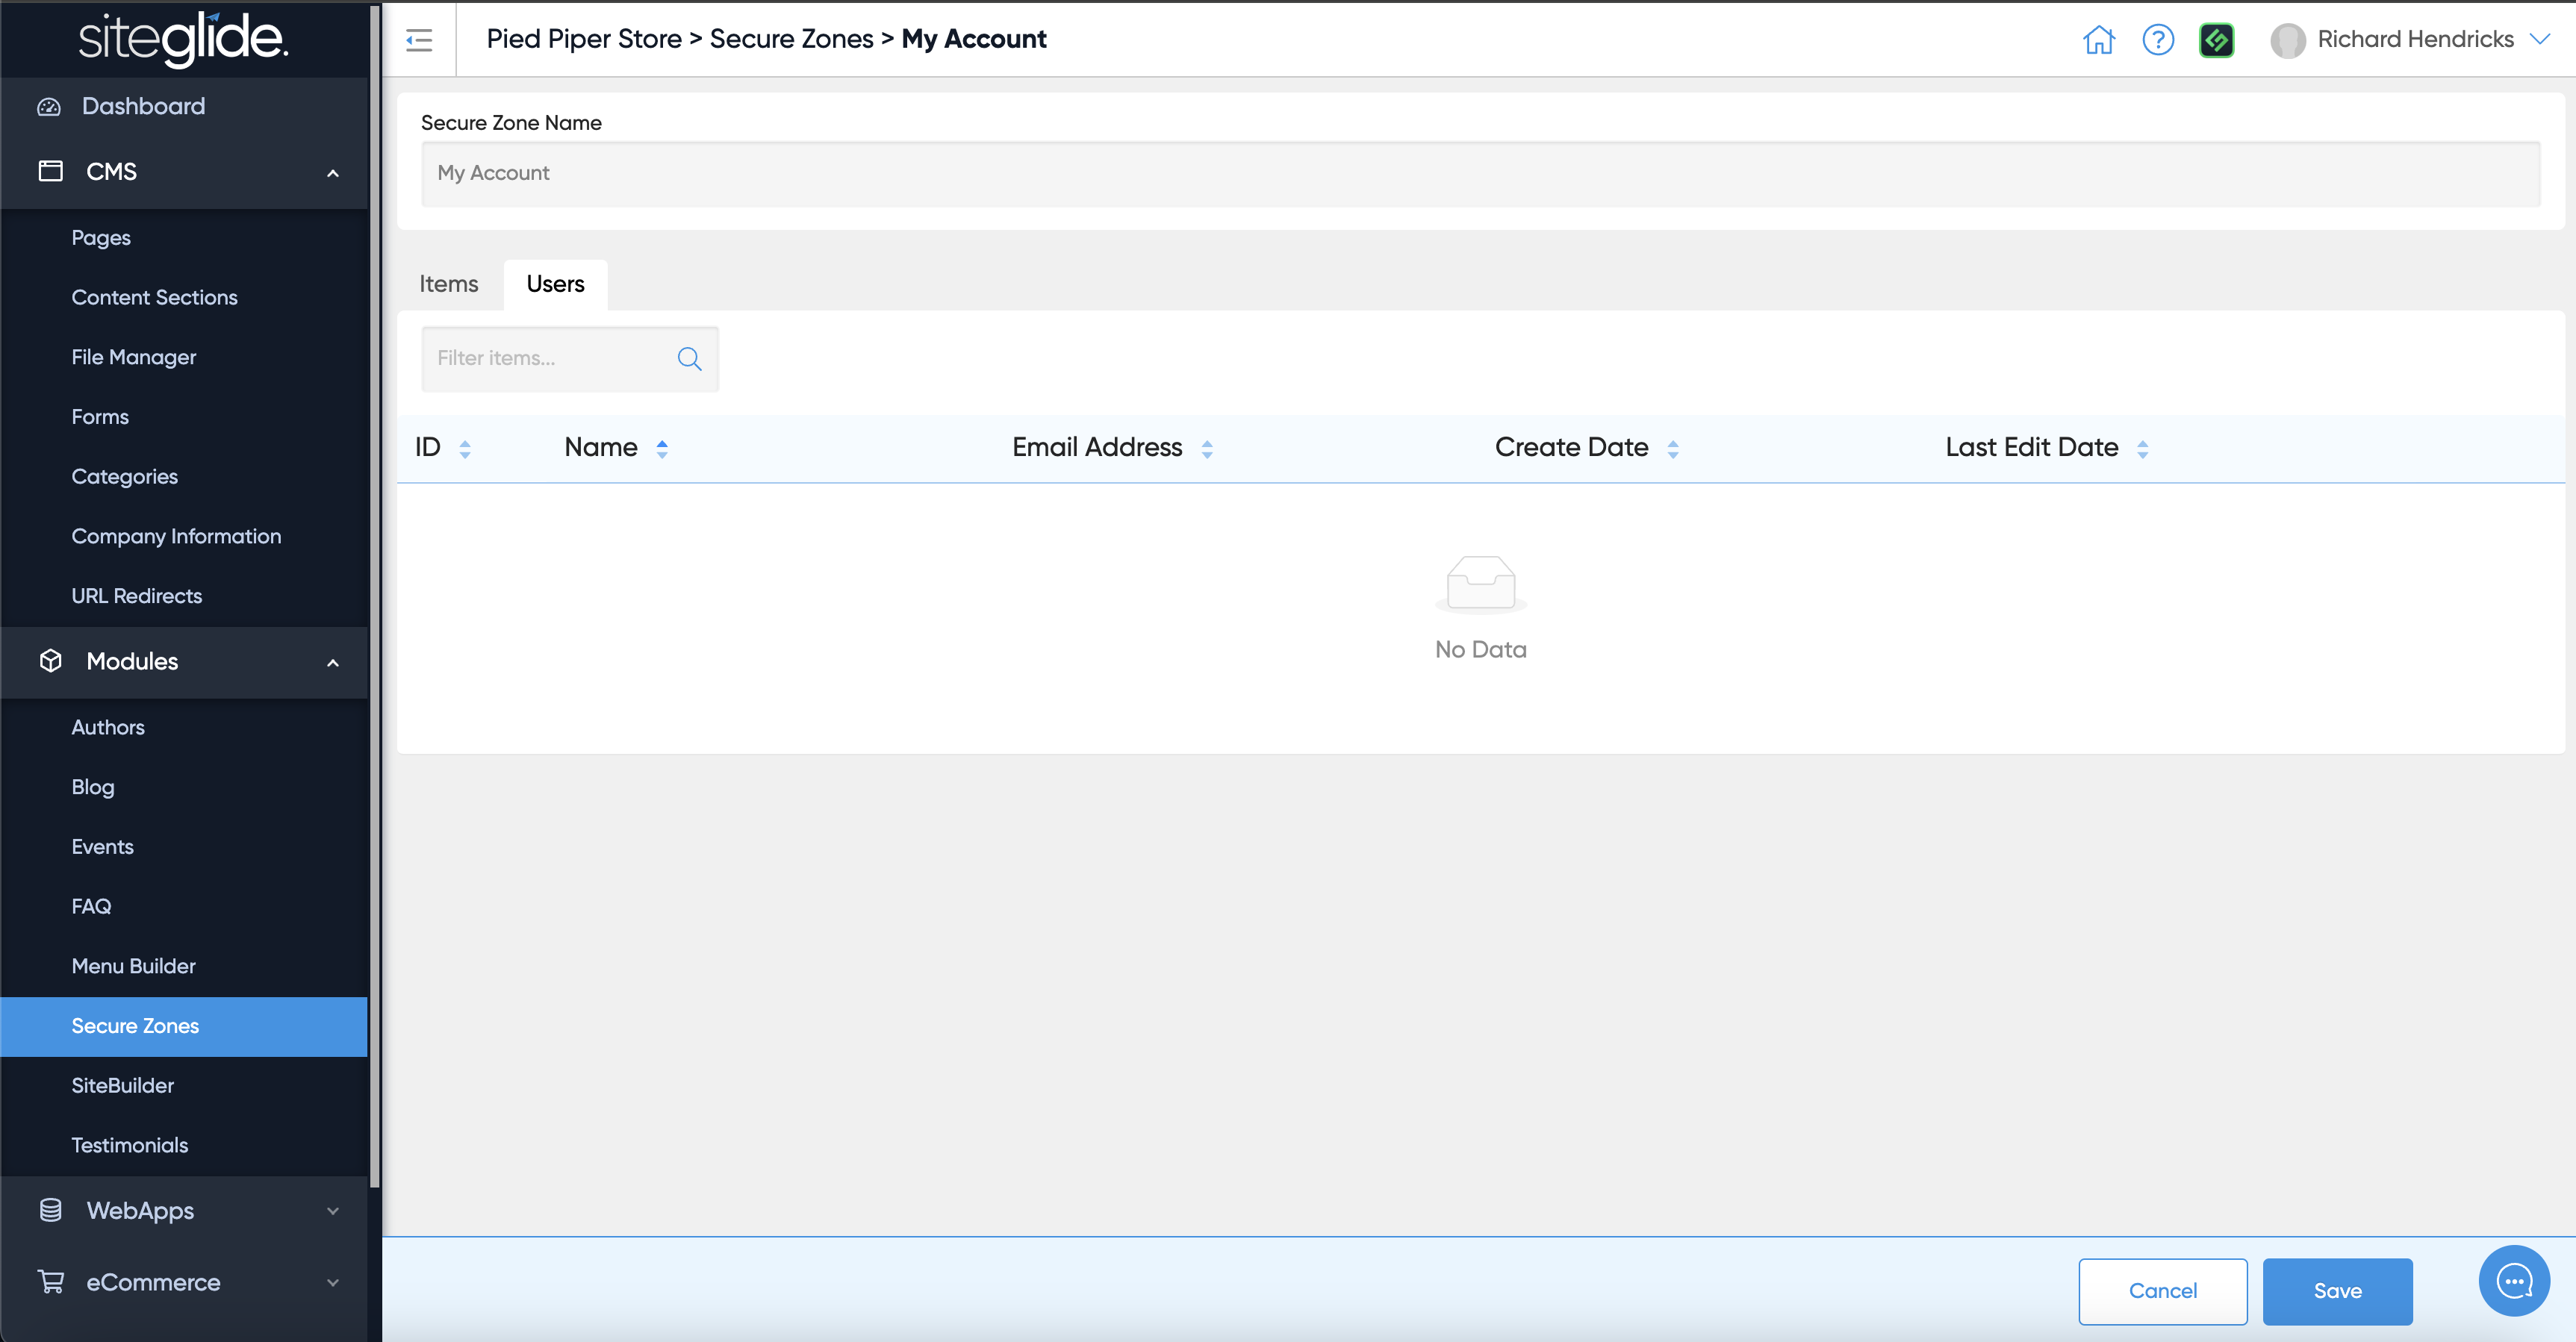Click the Save button
This screenshot has width=2576, height=1342.
click(2337, 1291)
